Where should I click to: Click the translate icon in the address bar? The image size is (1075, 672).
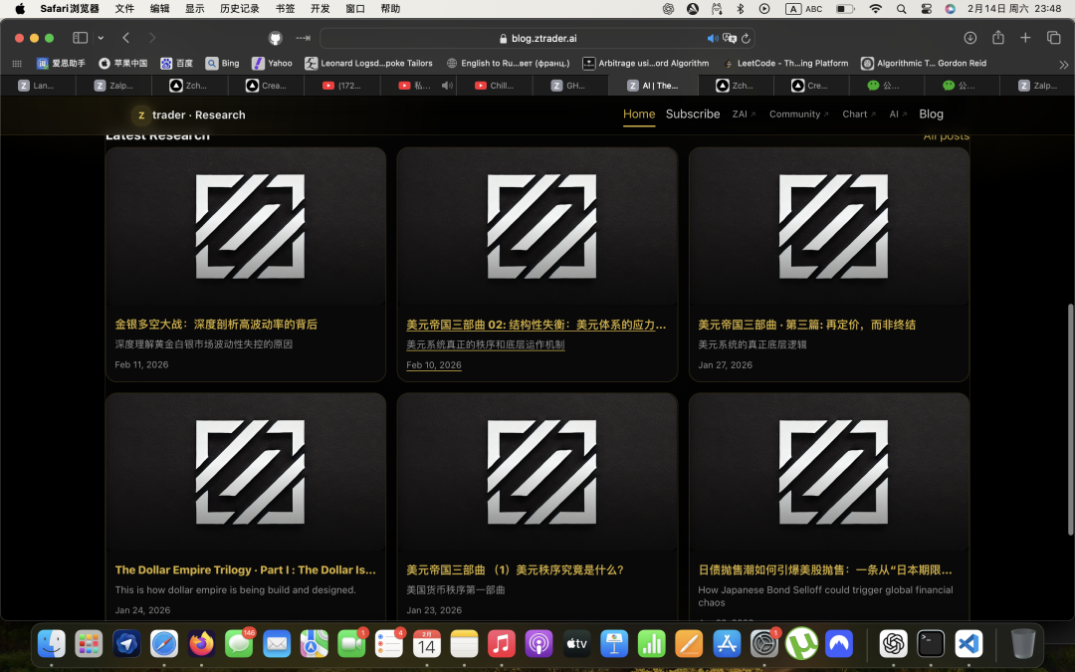click(730, 38)
